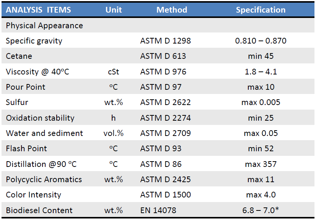
Task: Select the Polycyclic Aromatics label
Action: 44,180
